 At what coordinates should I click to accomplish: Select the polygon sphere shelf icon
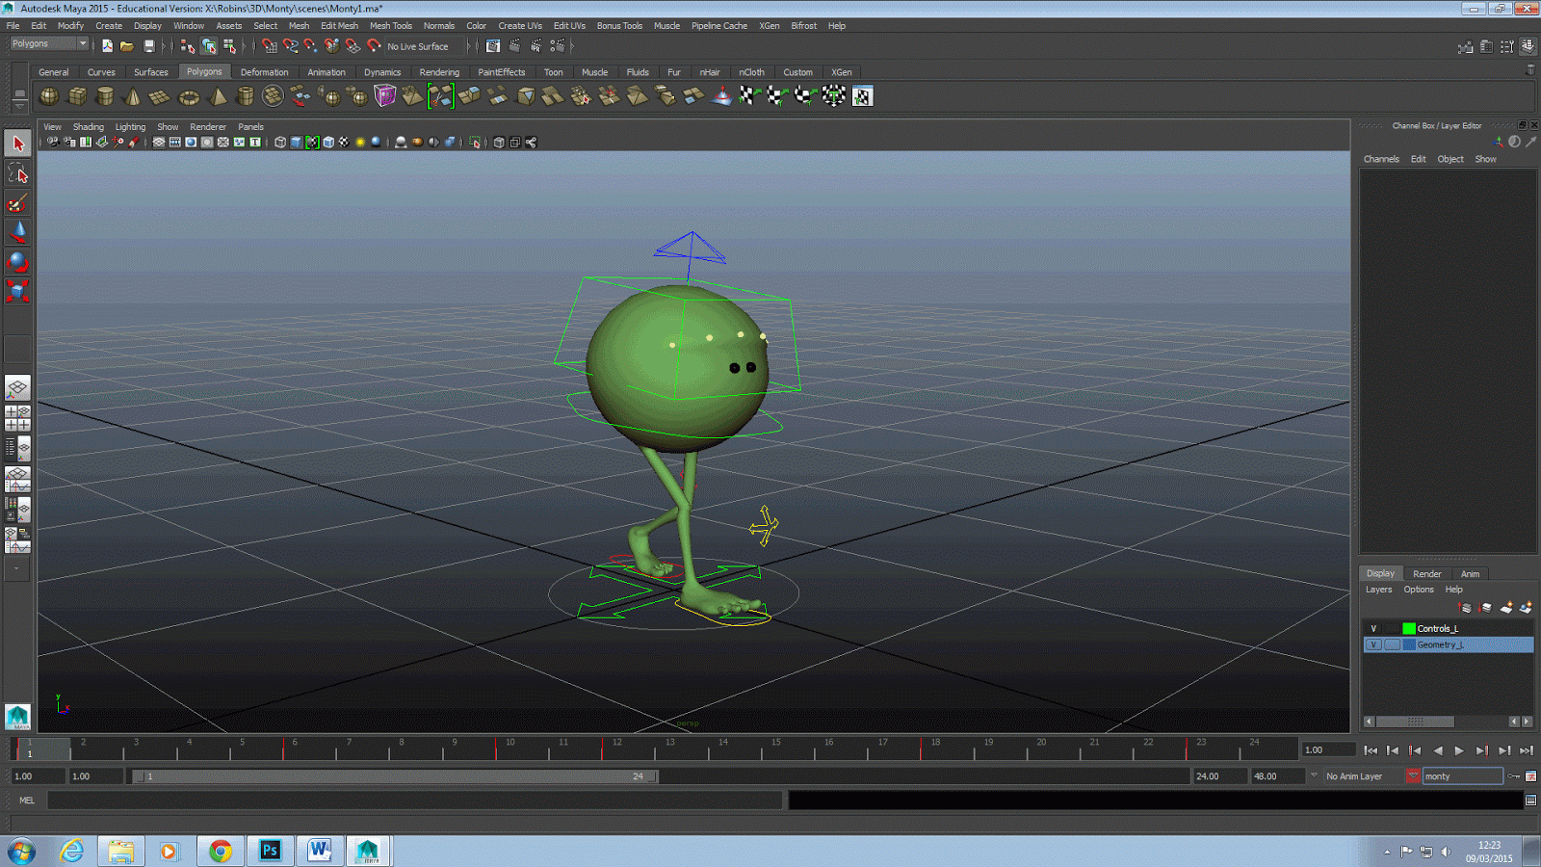click(48, 96)
